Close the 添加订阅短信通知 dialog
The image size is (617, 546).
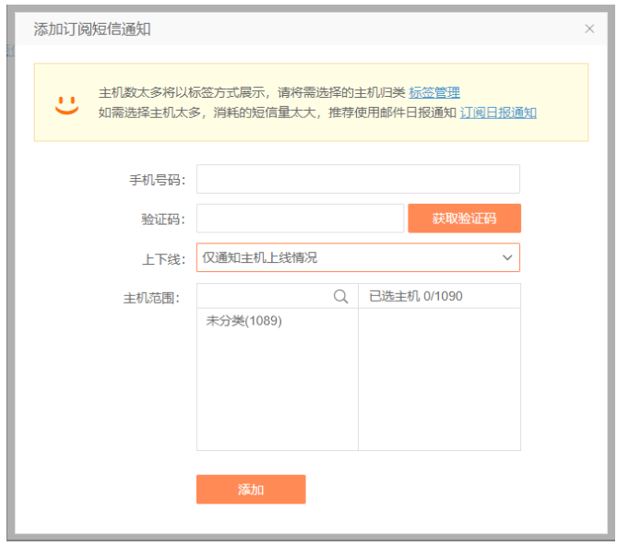589,29
